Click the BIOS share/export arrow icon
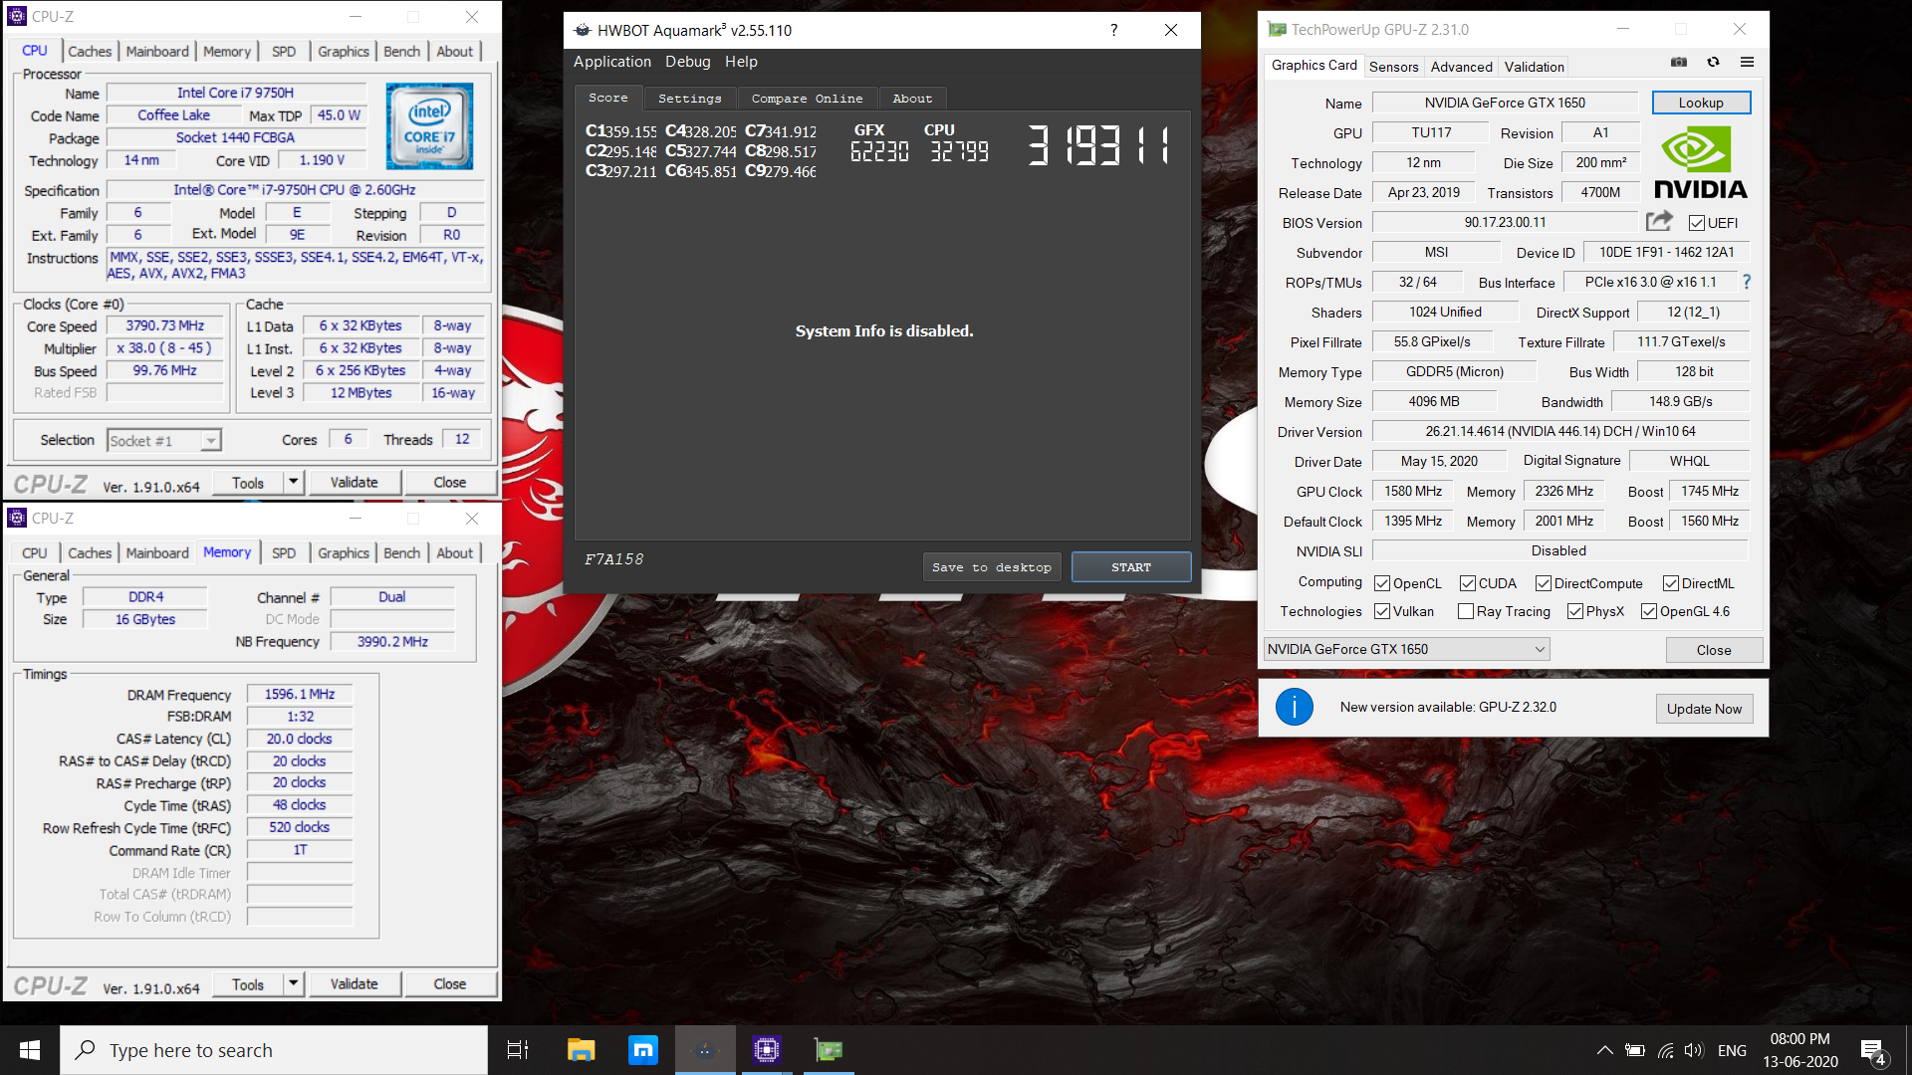1912x1075 pixels. (x=1659, y=221)
